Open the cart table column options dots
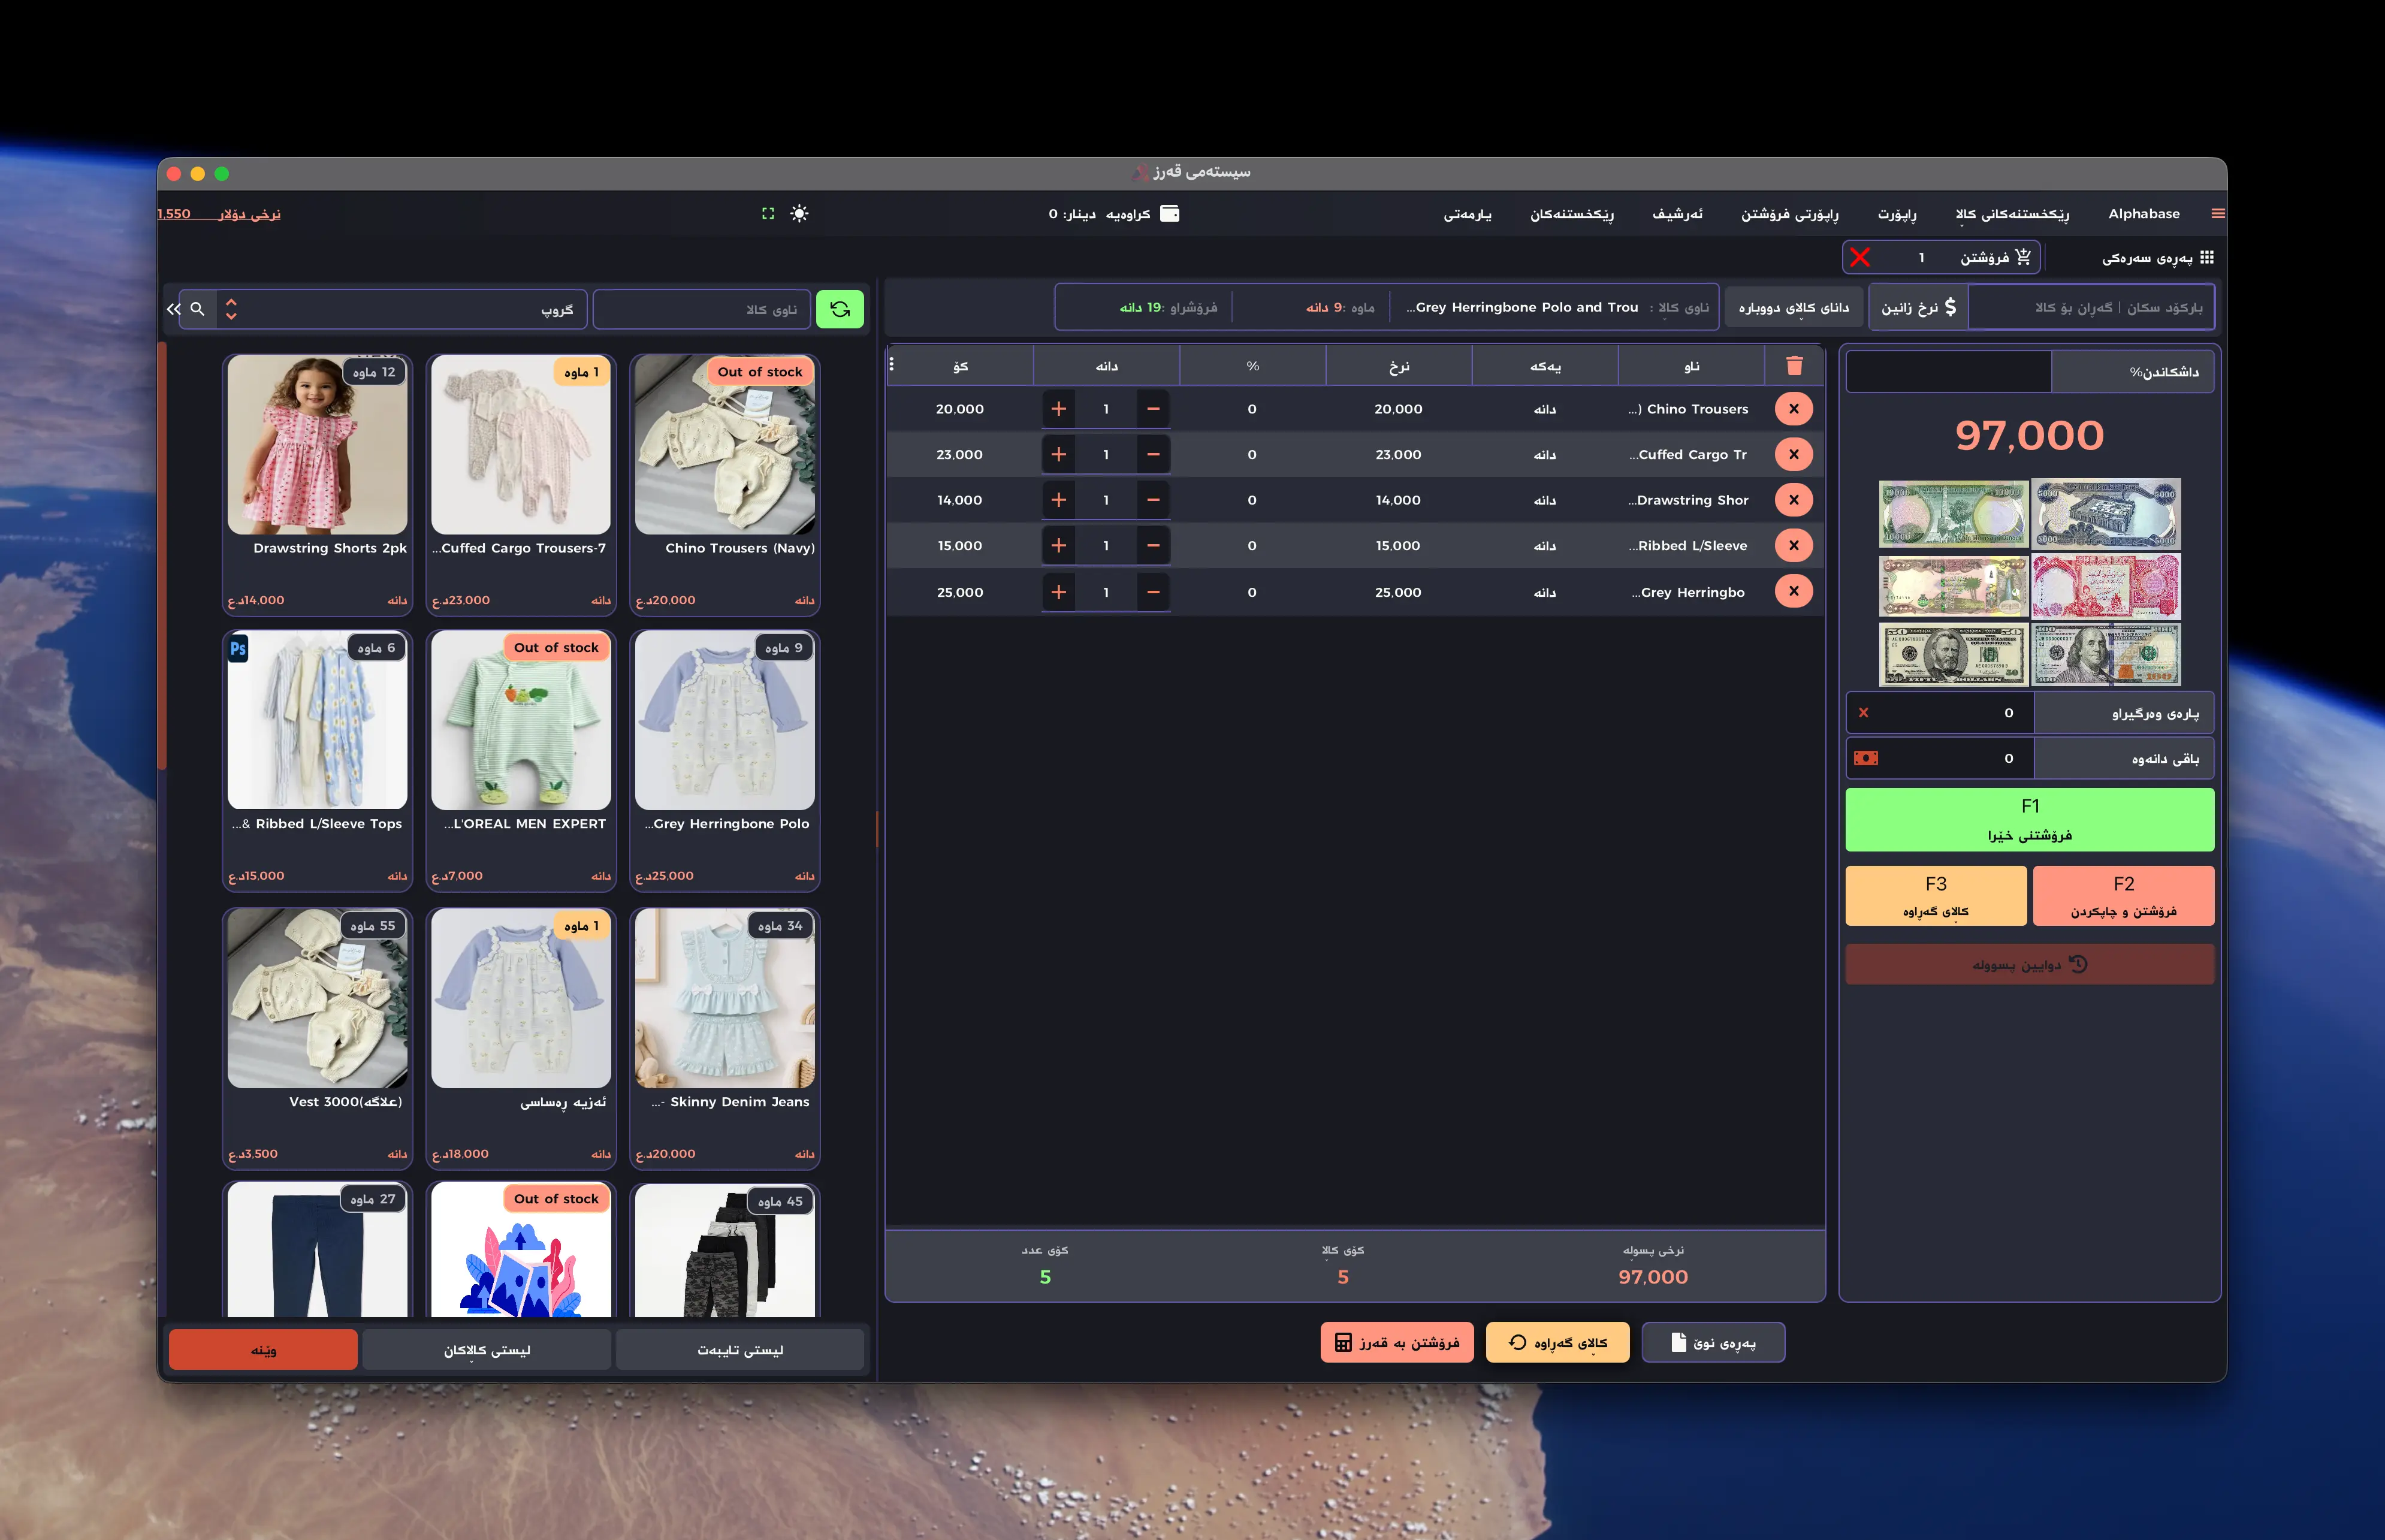This screenshot has width=2385, height=1540. coord(892,364)
